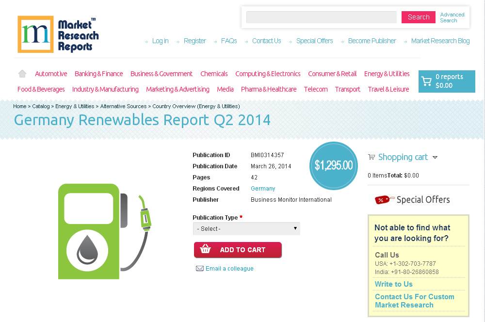Click publication date March 26, 2014

click(x=271, y=166)
